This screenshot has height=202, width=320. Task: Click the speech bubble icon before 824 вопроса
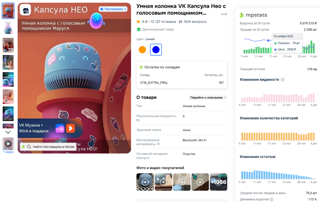coord(180,22)
